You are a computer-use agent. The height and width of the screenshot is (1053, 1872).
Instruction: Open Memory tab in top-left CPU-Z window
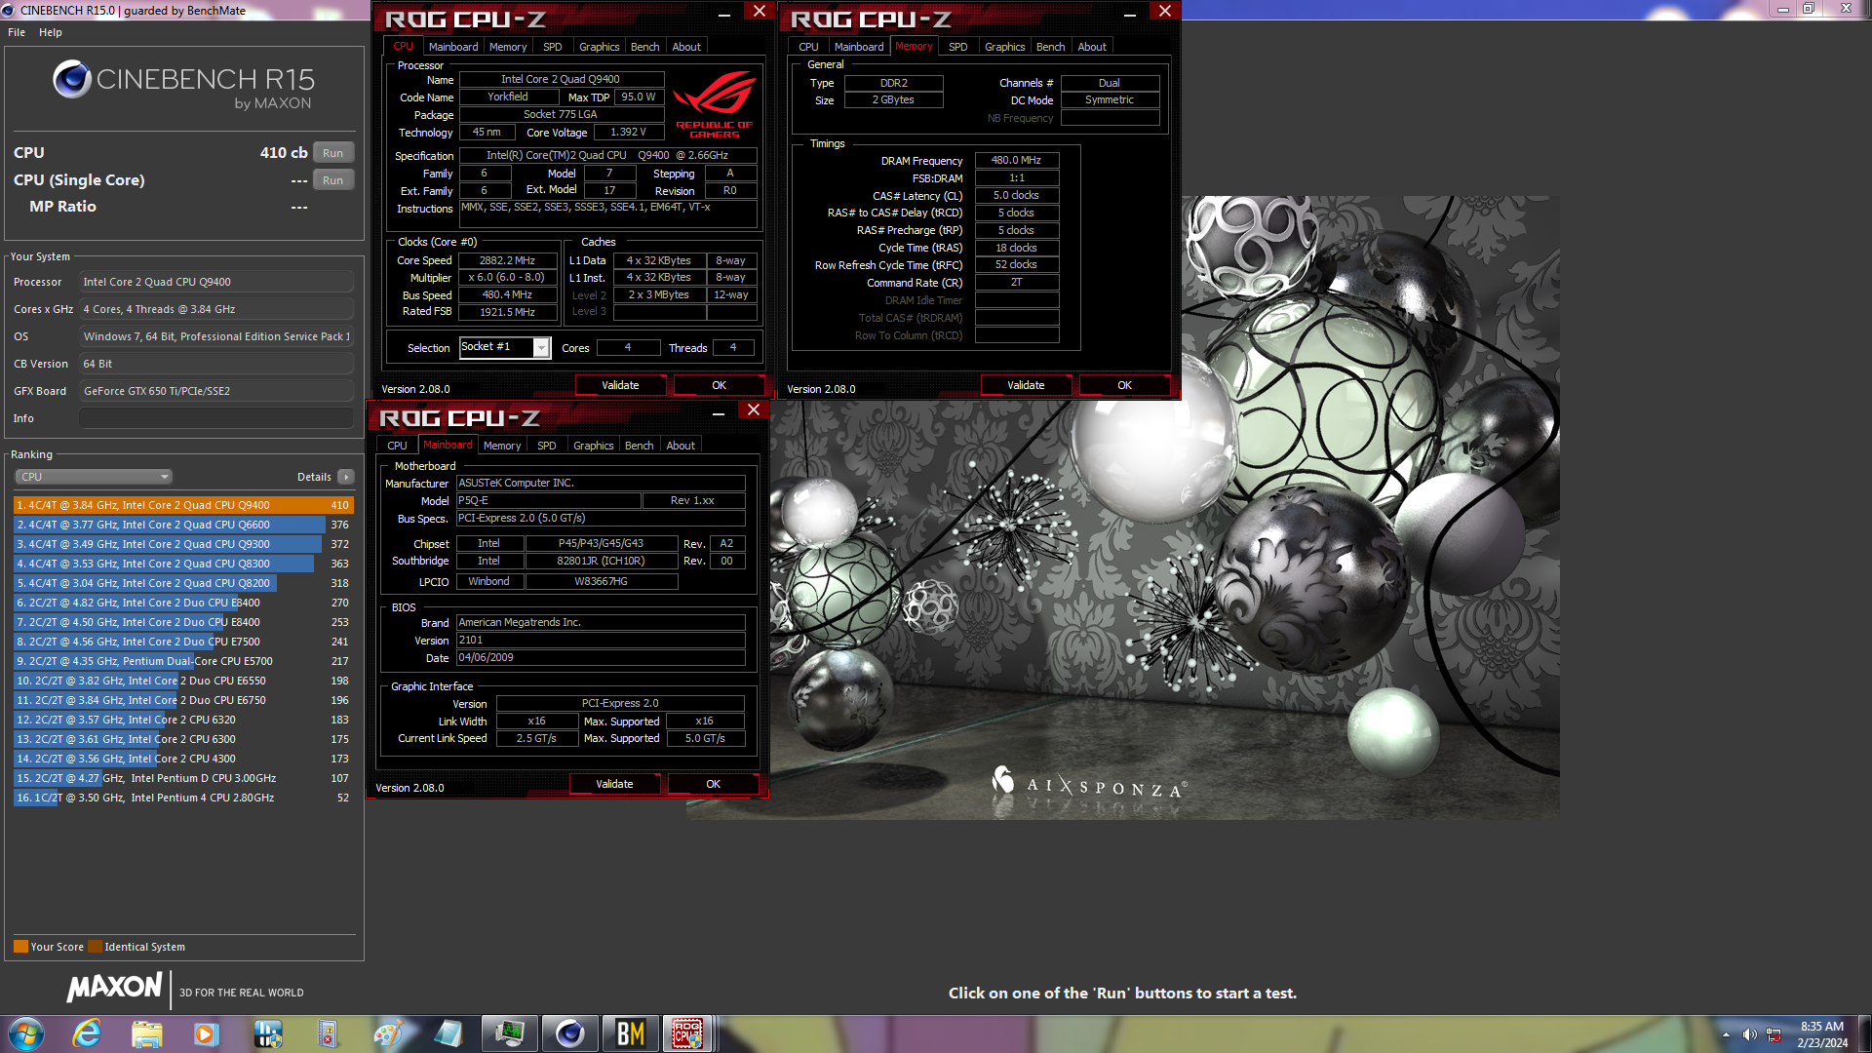point(508,47)
